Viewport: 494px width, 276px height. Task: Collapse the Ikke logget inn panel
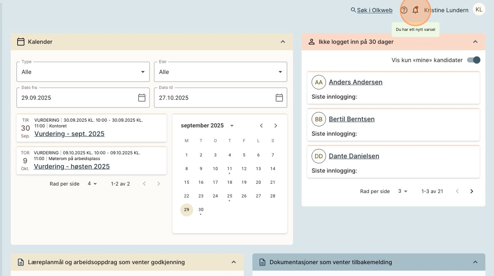(x=475, y=42)
